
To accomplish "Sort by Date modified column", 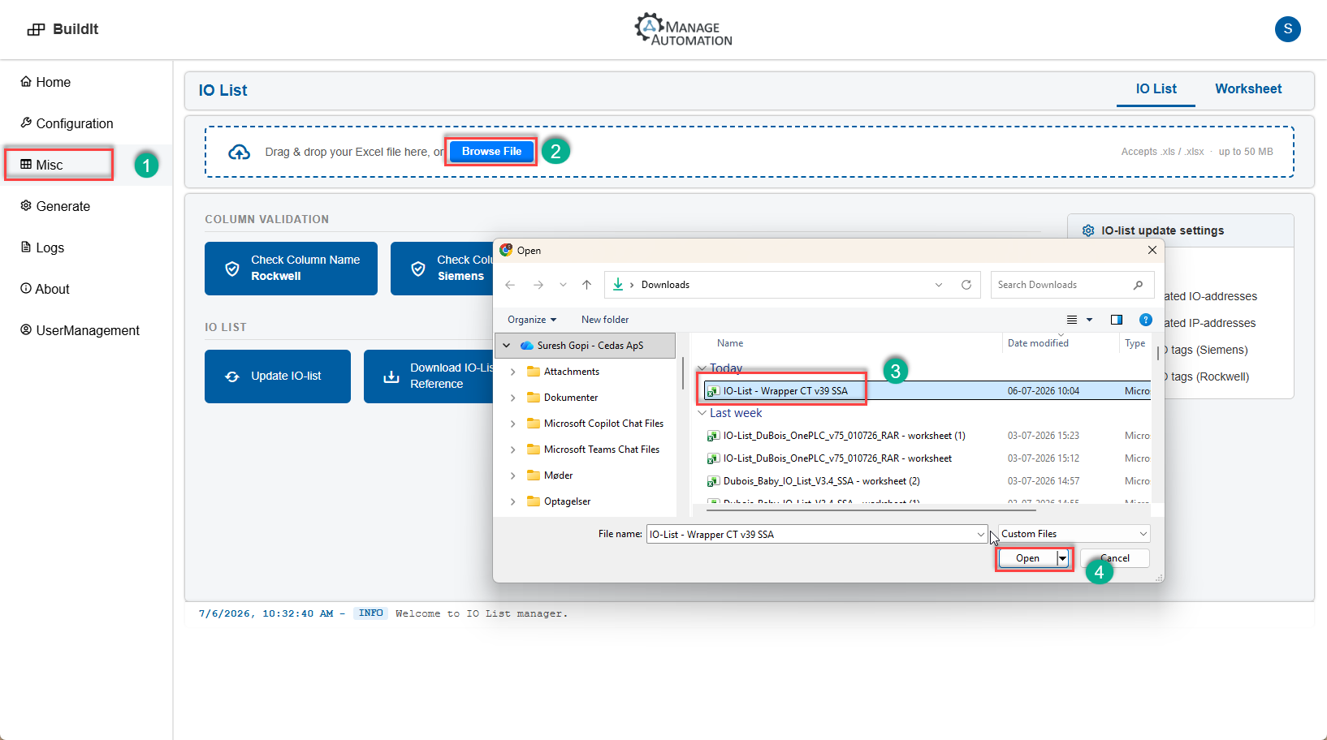I will click(1038, 343).
